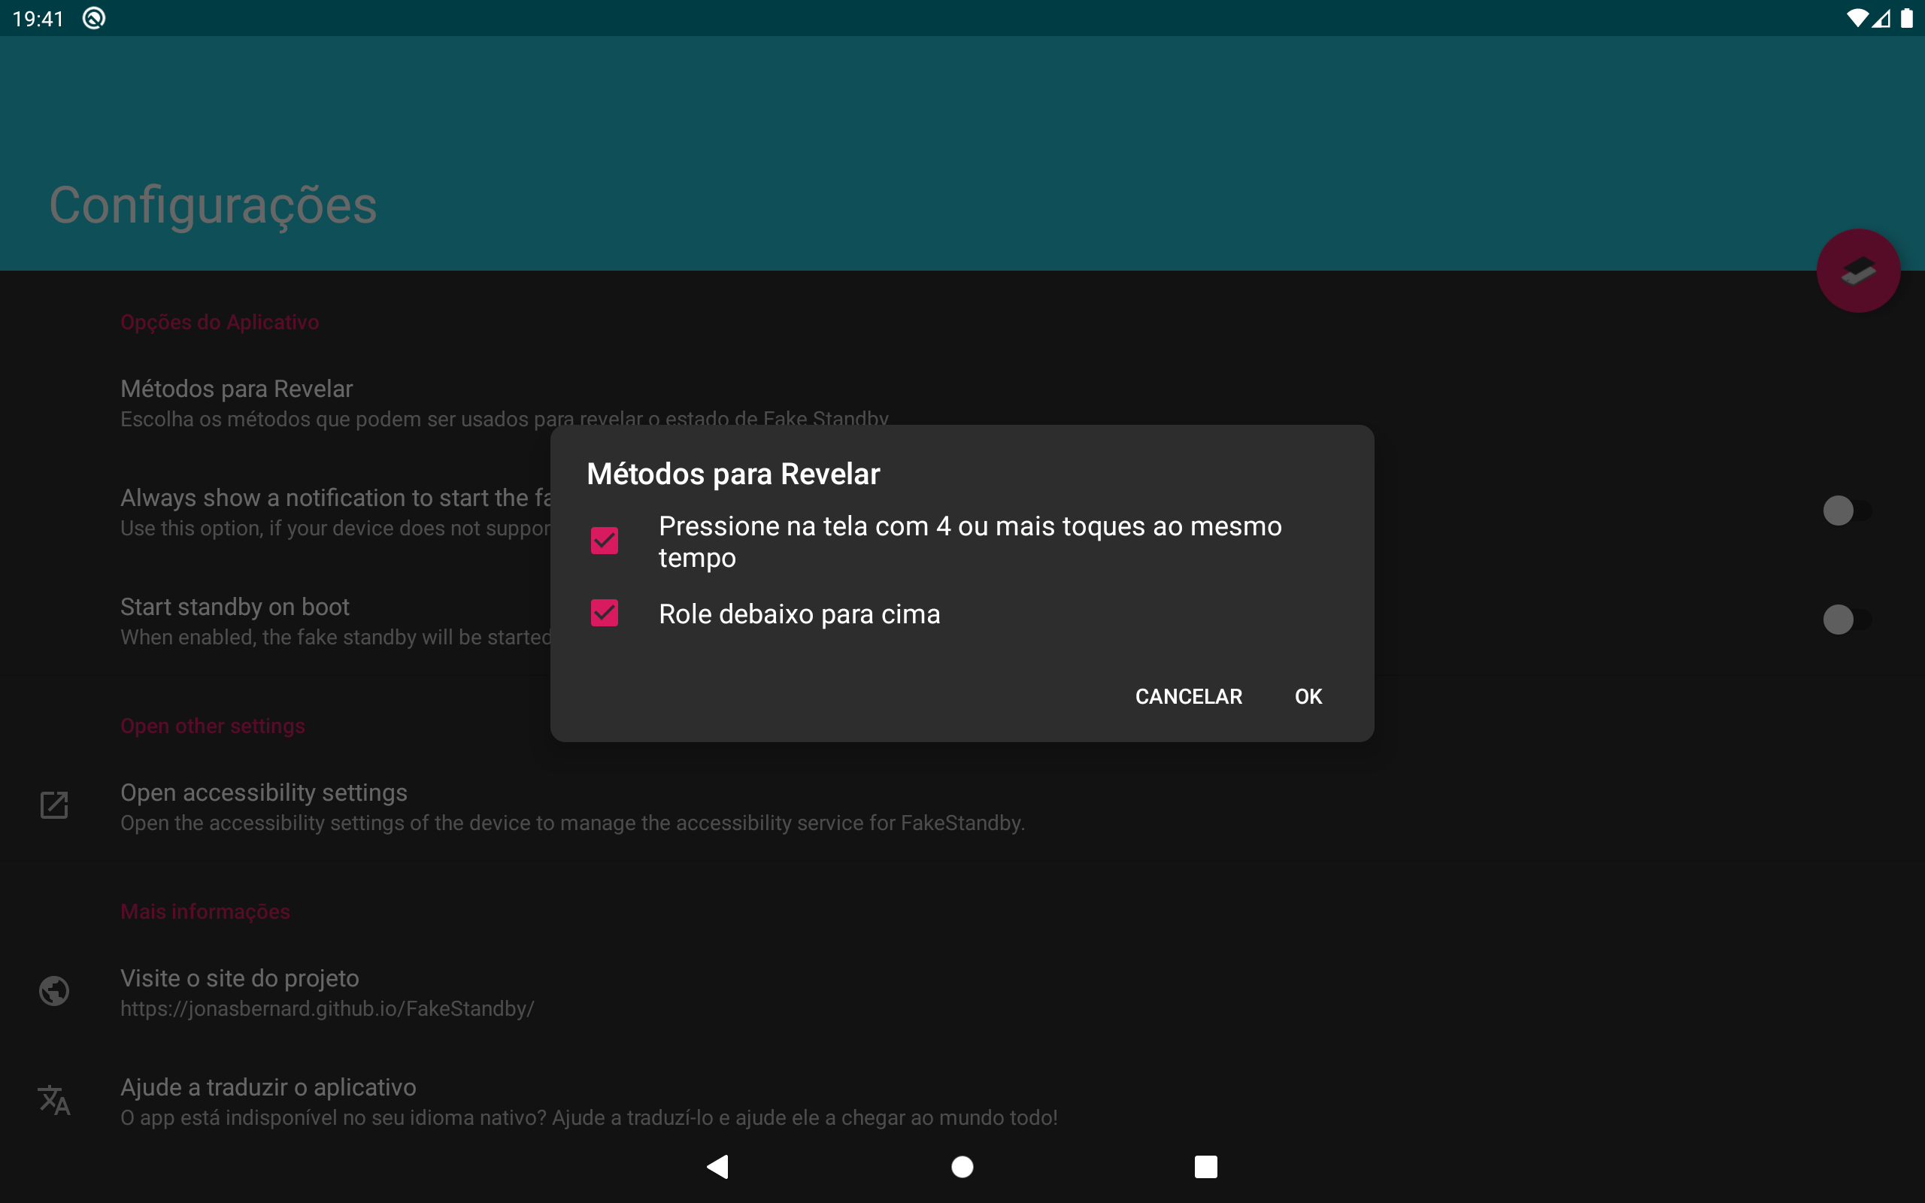This screenshot has width=1925, height=1203.
Task: Click the globe icon for project site
Action: click(54, 990)
